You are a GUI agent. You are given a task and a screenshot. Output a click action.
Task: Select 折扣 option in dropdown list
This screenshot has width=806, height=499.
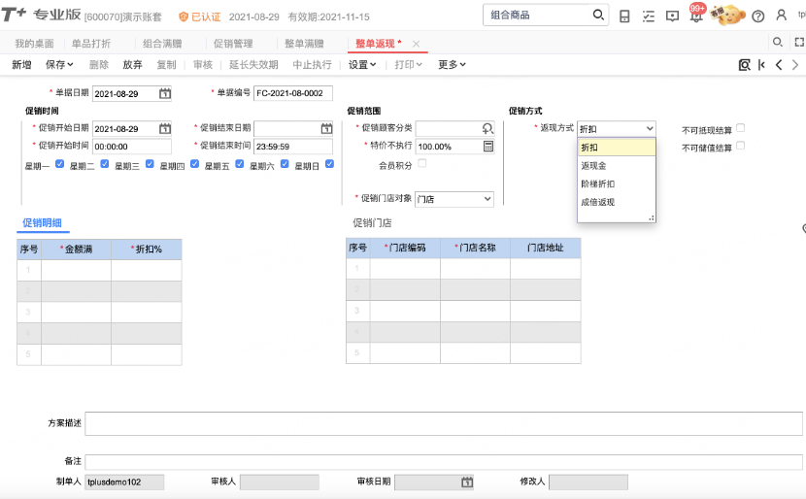[x=617, y=148]
